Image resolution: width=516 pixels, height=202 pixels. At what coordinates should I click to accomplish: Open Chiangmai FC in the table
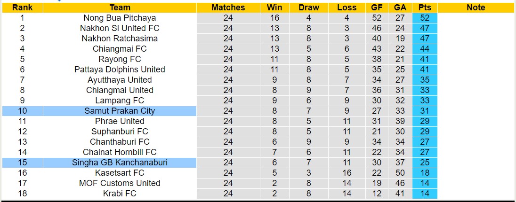[120, 49]
